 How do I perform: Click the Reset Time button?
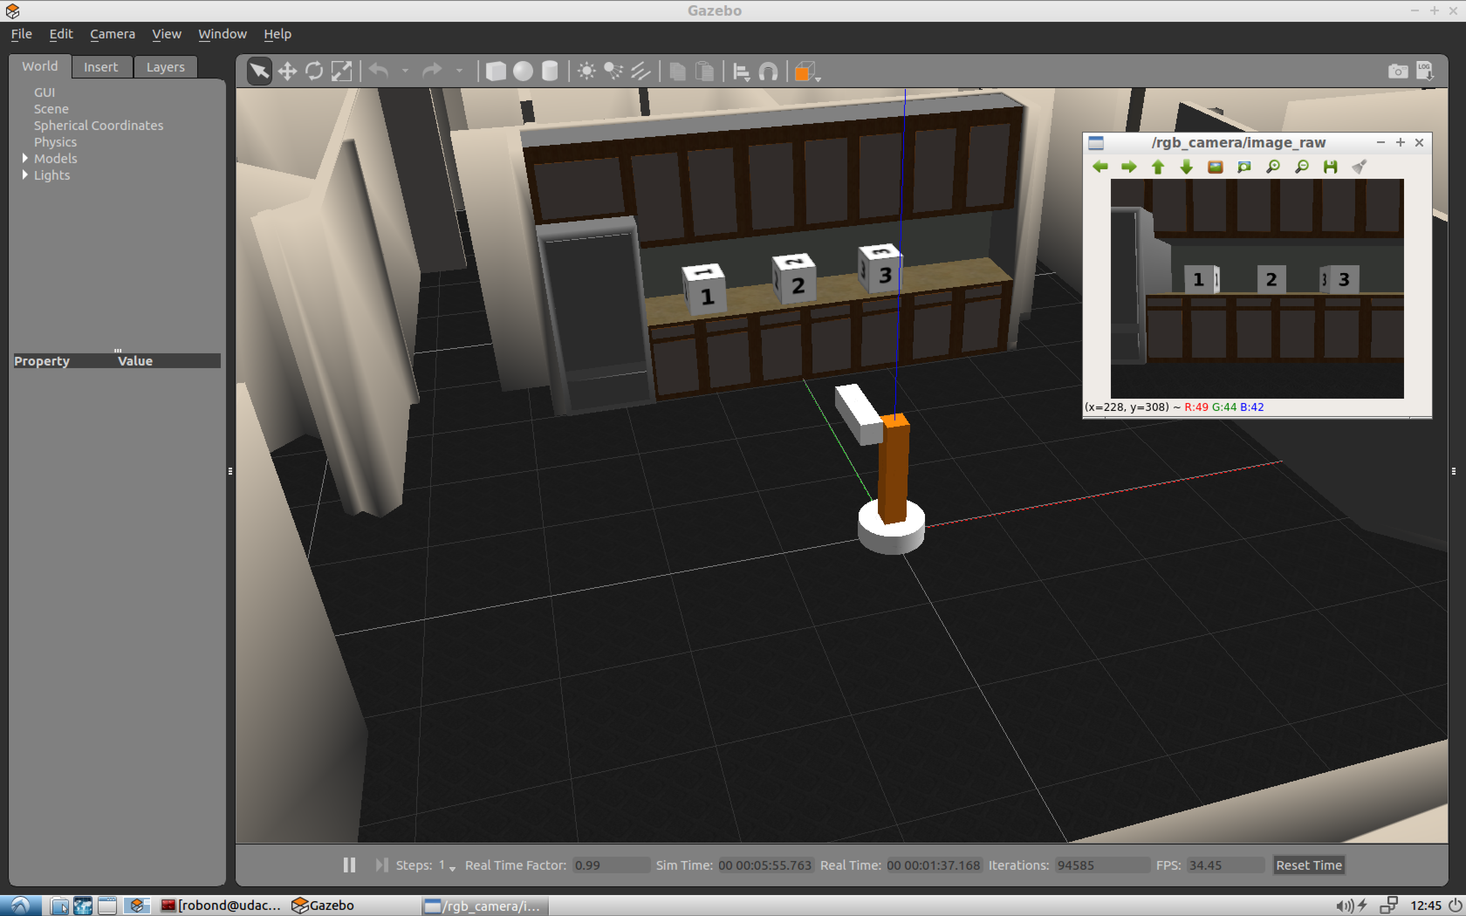pyautogui.click(x=1308, y=865)
